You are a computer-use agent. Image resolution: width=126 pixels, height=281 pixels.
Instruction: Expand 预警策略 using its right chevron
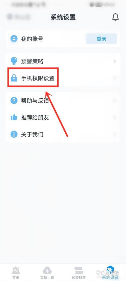[x=115, y=61]
